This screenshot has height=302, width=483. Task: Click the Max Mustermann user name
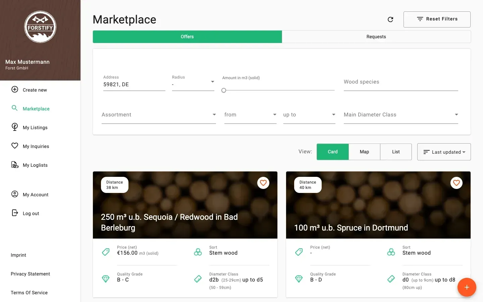click(x=28, y=62)
